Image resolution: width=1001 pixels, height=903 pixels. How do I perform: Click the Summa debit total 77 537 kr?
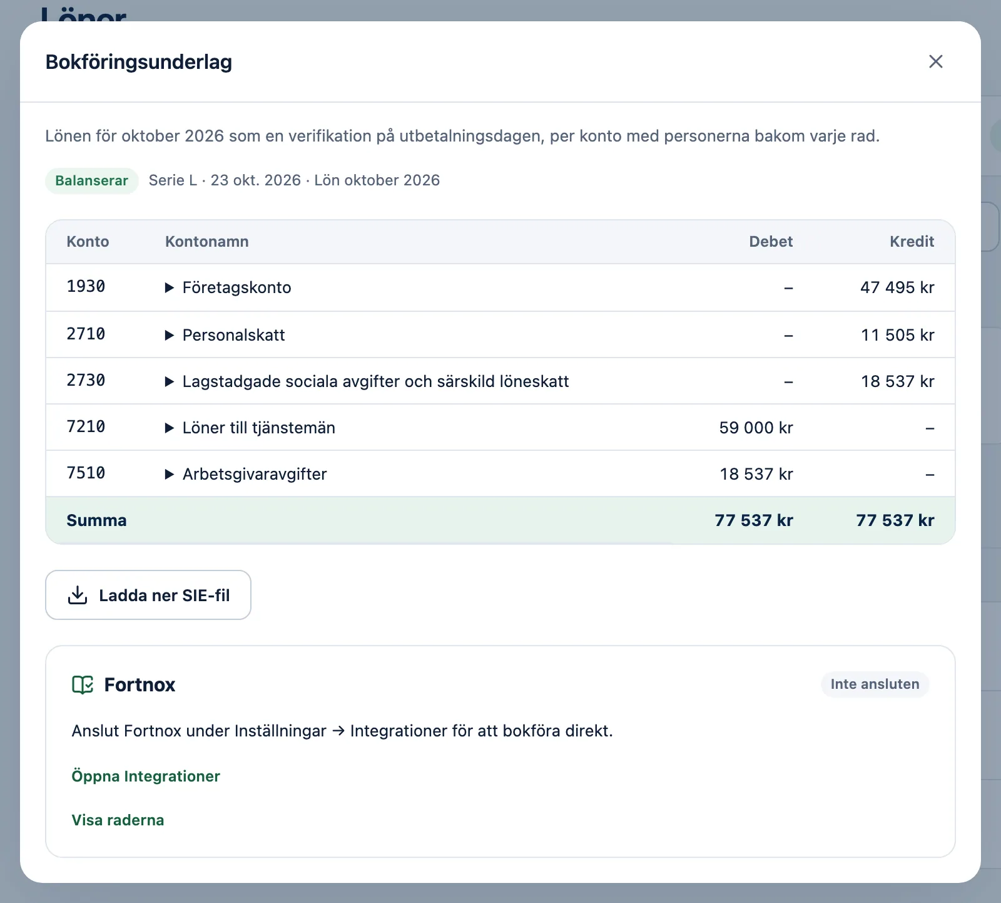754,520
